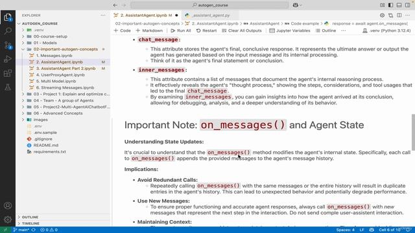Expand the 00-course-setup folder
This screenshot has height=233, width=415.
coord(51,36)
